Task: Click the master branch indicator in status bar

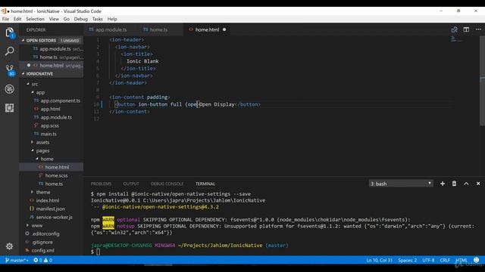Action: 17,260
